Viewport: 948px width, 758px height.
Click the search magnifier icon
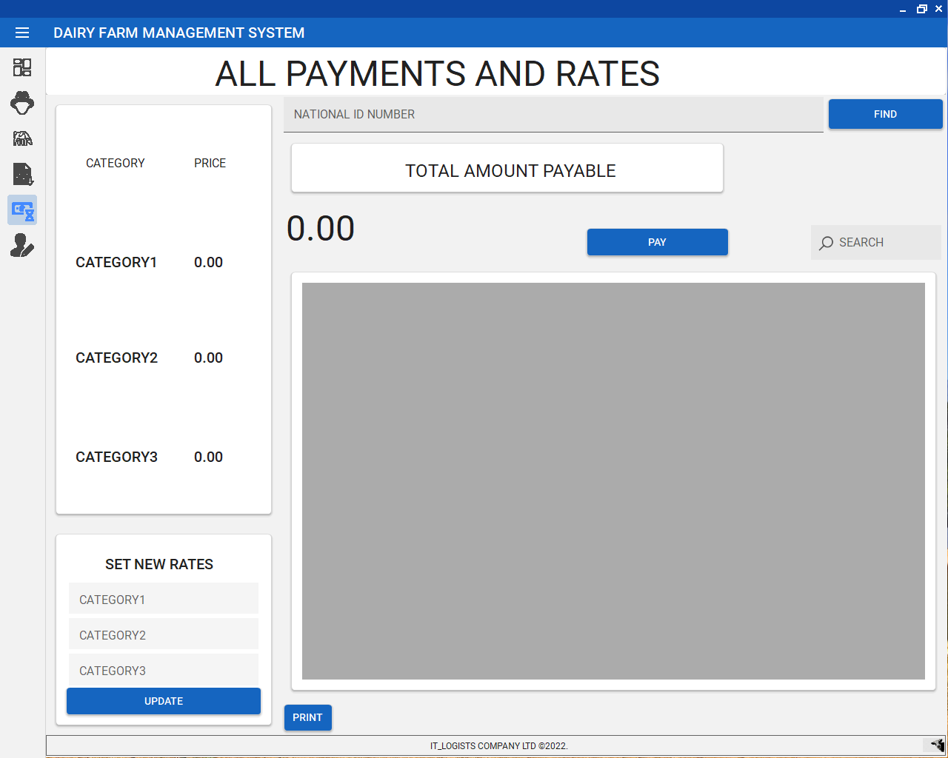826,243
